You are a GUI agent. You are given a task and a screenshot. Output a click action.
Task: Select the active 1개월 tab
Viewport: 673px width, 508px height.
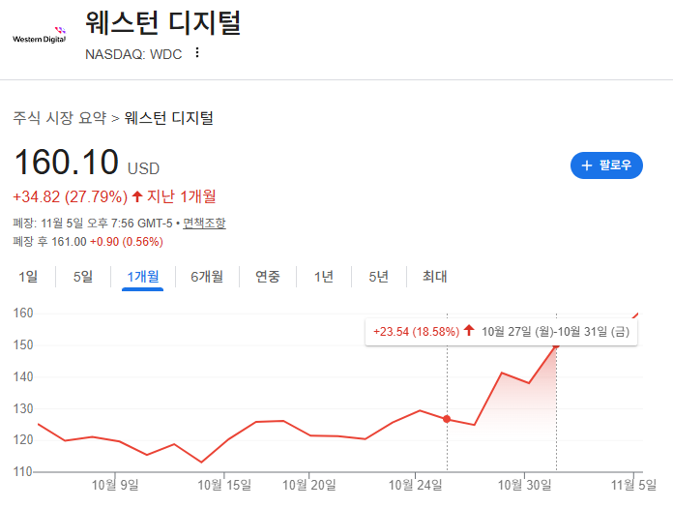click(143, 277)
